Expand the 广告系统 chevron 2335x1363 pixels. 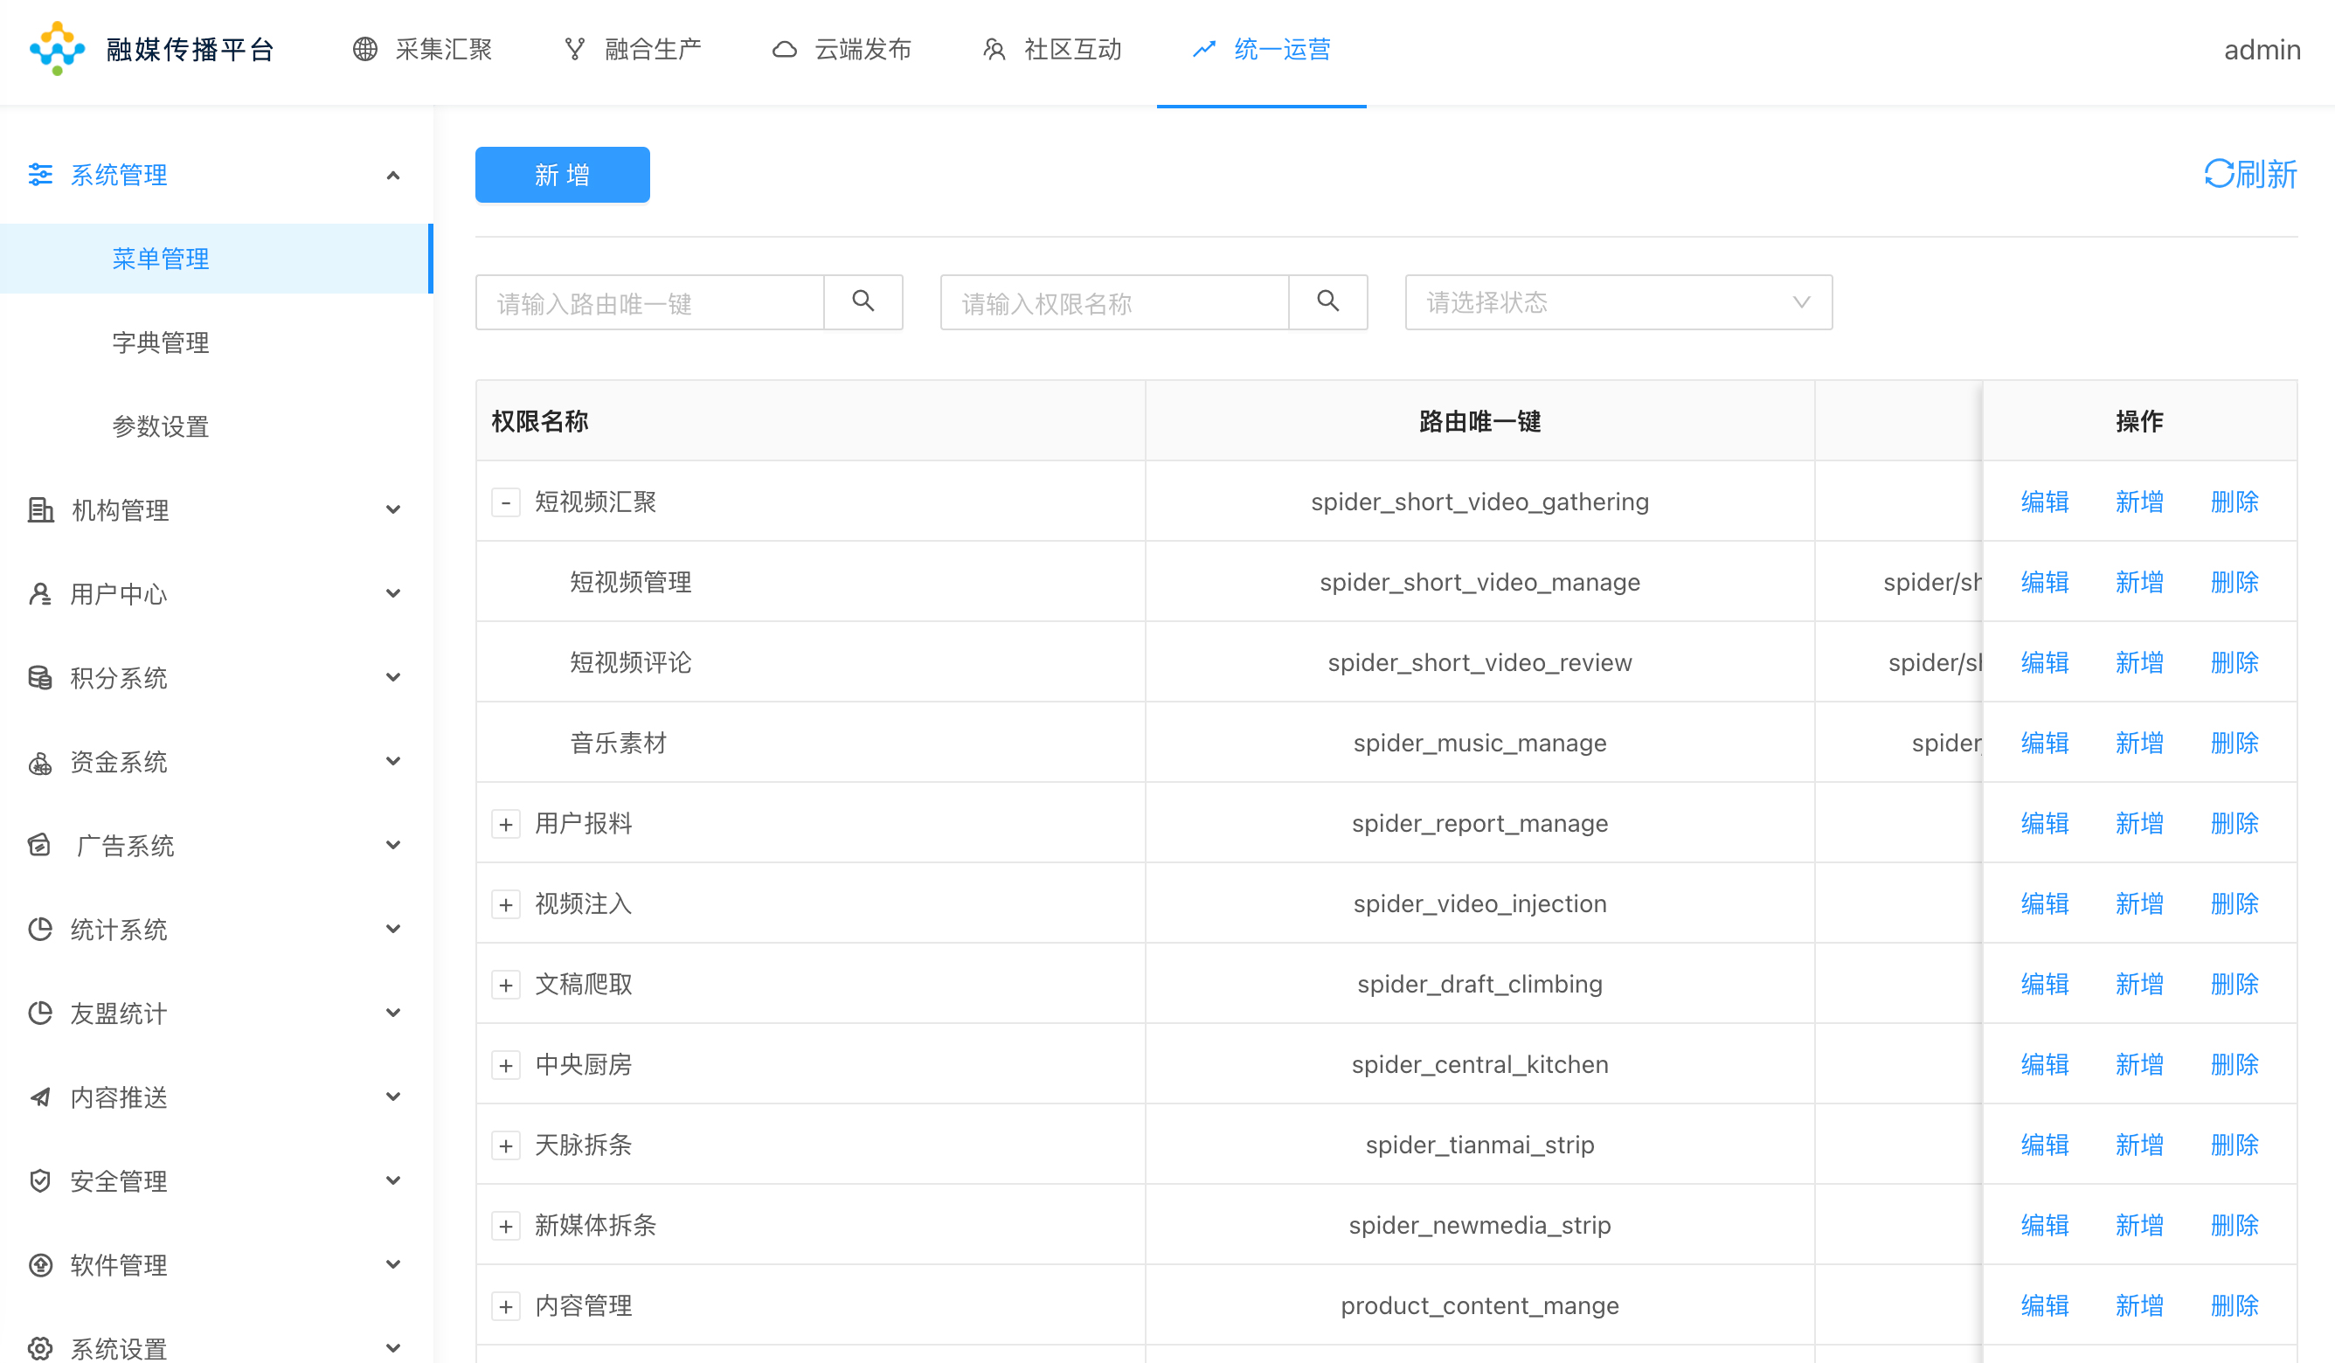393,845
